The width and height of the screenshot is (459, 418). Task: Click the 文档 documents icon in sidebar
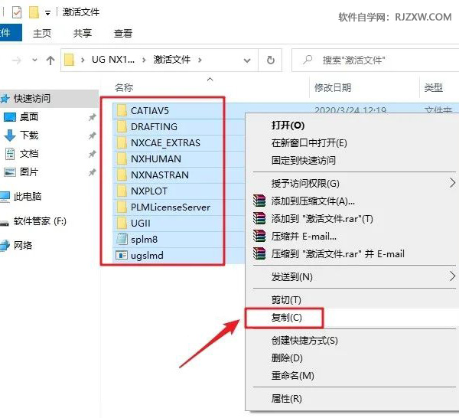click(x=10, y=154)
